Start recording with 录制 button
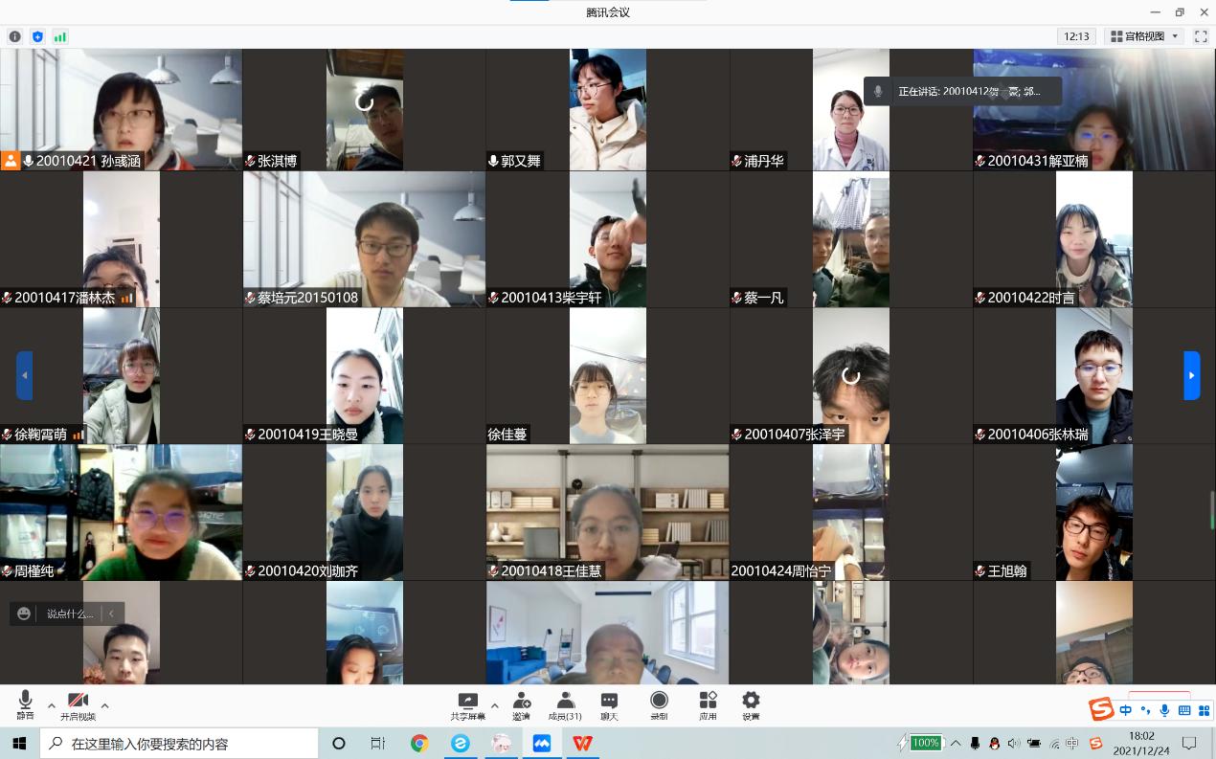 tap(659, 705)
